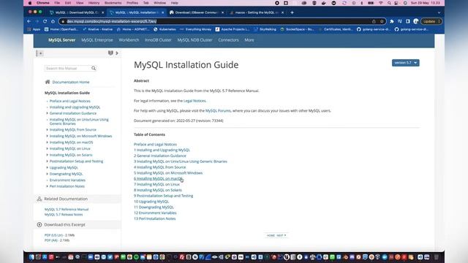Open the Chrome extensions puzzle icon
Viewport: 468px width, 263px height.
click(x=392, y=21)
